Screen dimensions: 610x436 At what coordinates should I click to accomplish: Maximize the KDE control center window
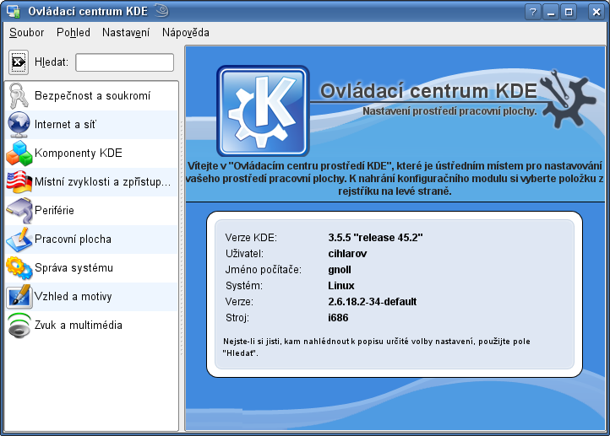[x=569, y=12]
